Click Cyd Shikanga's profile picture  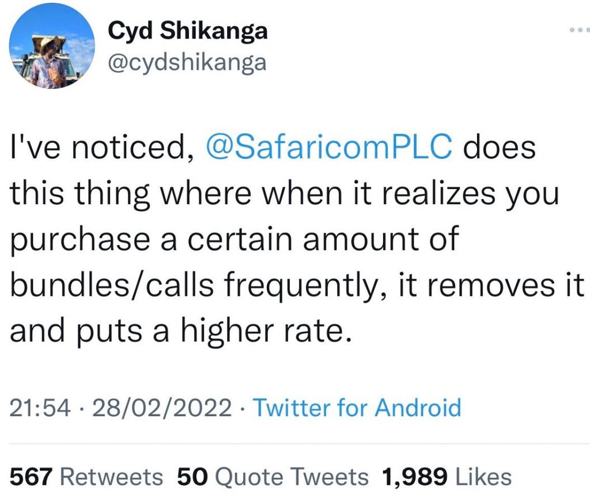pyautogui.click(x=52, y=46)
